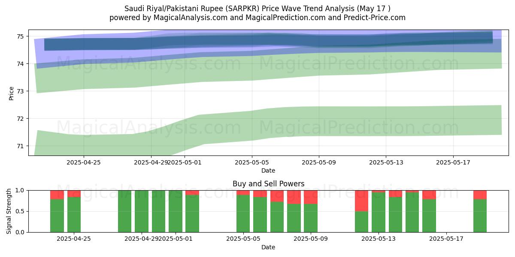The width and height of the screenshot is (515, 257).
Task: Click the 'powered by MagicalAnalysis.com' subtitle line
Action: [x=257, y=18]
